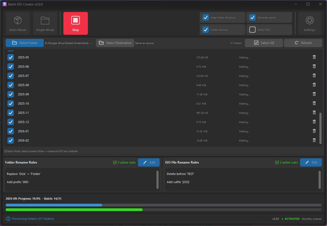Viewport: 327px width, 226px height.
Task: Select rule Add suffix '[ISO]'
Action: pyautogui.click(x=178, y=182)
